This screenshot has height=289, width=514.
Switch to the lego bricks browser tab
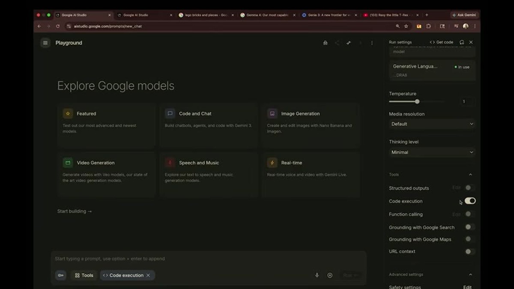tap(205, 15)
